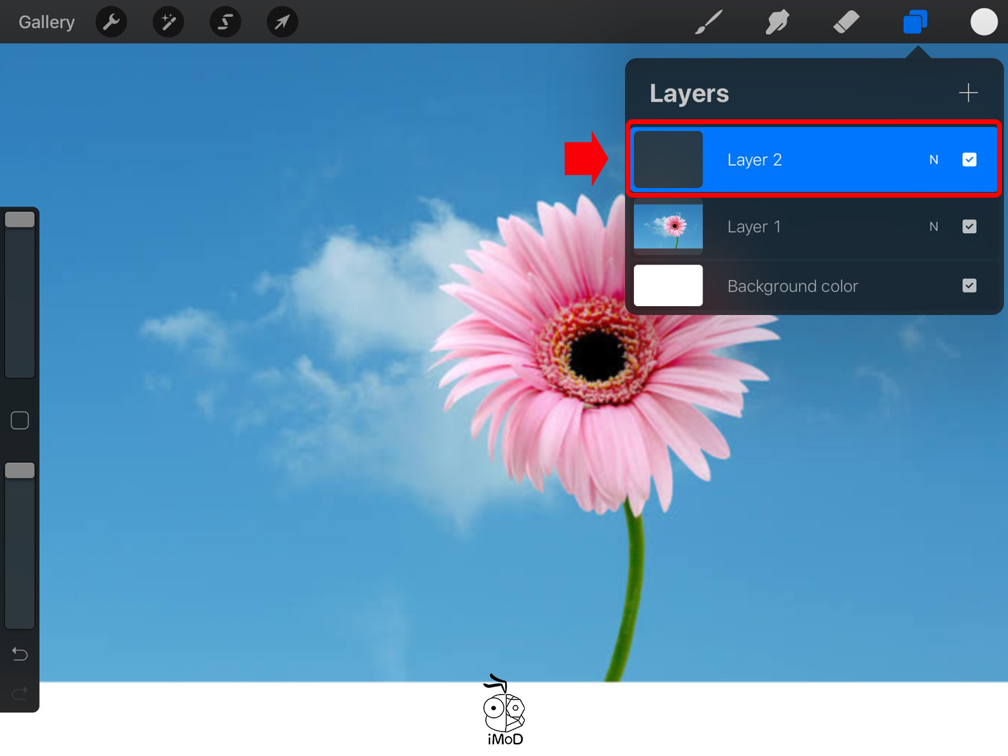
Task: Open blend mode options for Layer 2
Action: [934, 160]
